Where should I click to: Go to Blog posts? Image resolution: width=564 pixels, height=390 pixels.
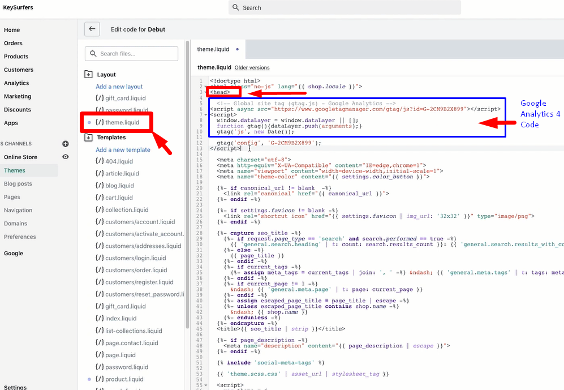click(18, 184)
